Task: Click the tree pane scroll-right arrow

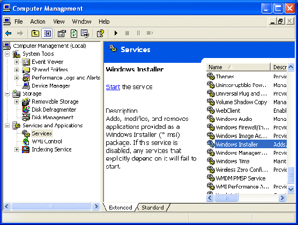Action: click(96, 206)
